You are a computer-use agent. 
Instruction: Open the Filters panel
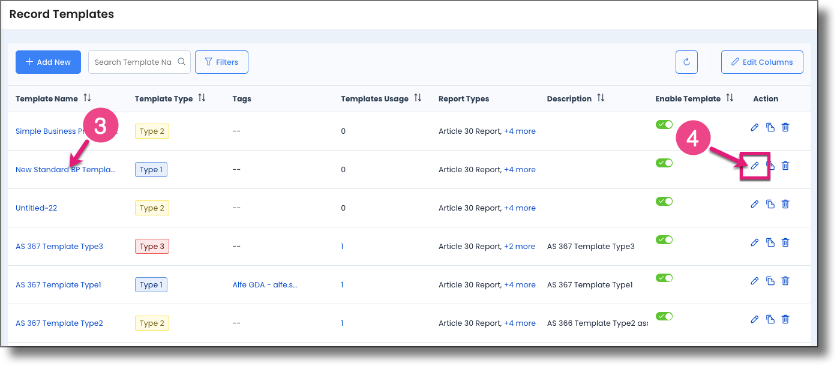click(221, 62)
